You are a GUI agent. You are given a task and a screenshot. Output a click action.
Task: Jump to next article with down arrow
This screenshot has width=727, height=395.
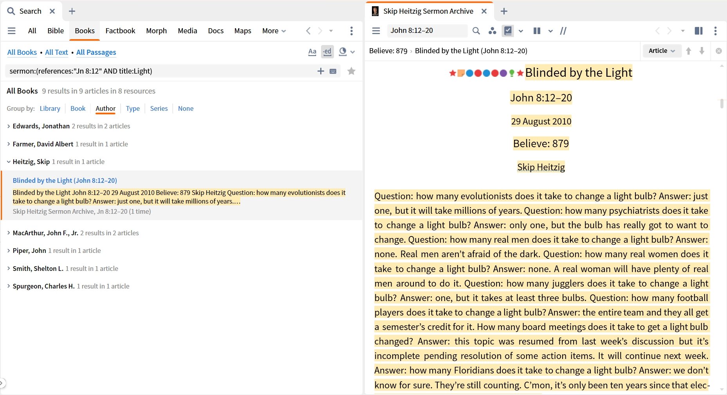click(702, 51)
